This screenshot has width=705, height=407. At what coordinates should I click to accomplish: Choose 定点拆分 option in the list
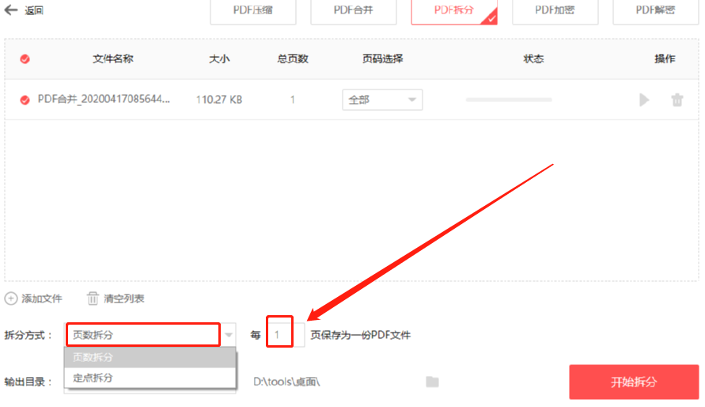tap(150, 378)
